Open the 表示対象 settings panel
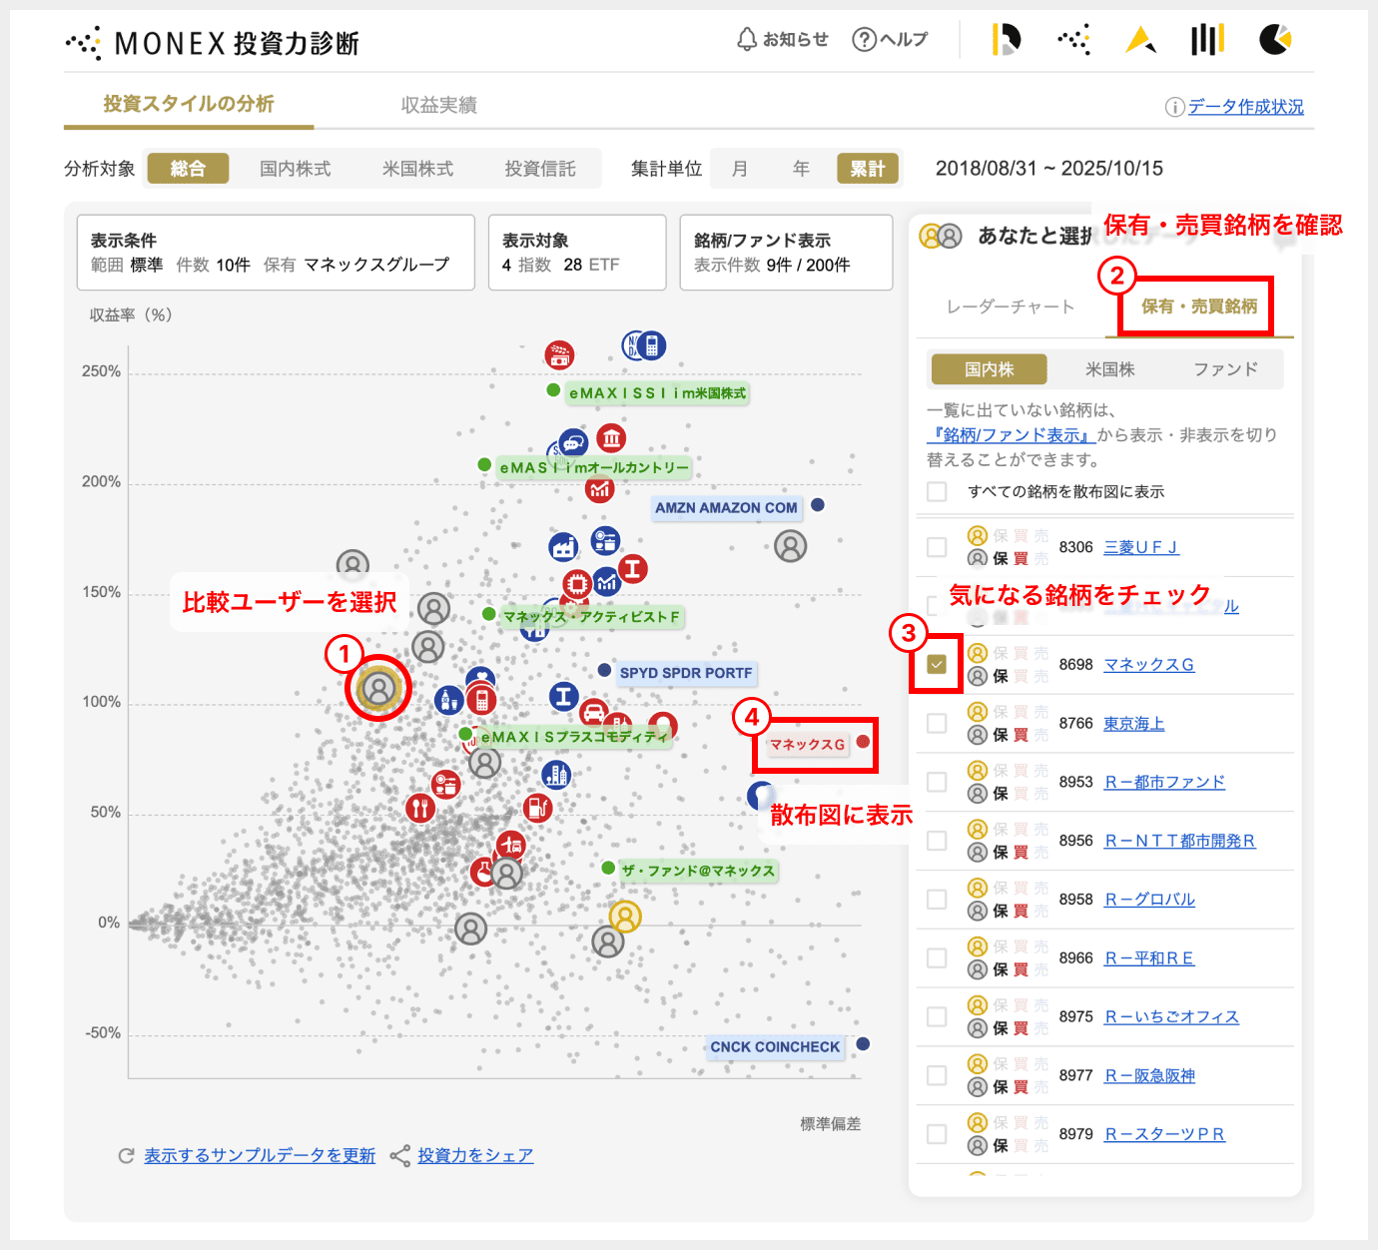The width and height of the screenshot is (1378, 1250). (x=576, y=253)
